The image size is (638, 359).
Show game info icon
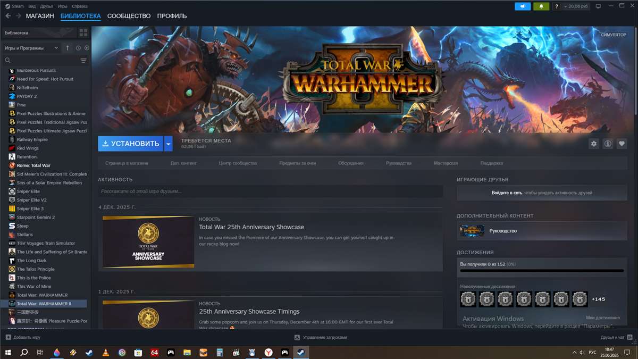pyautogui.click(x=608, y=144)
